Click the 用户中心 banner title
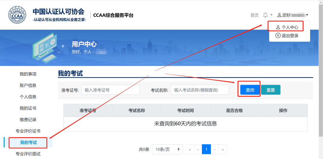The image size is (323, 159). pyautogui.click(x=84, y=44)
